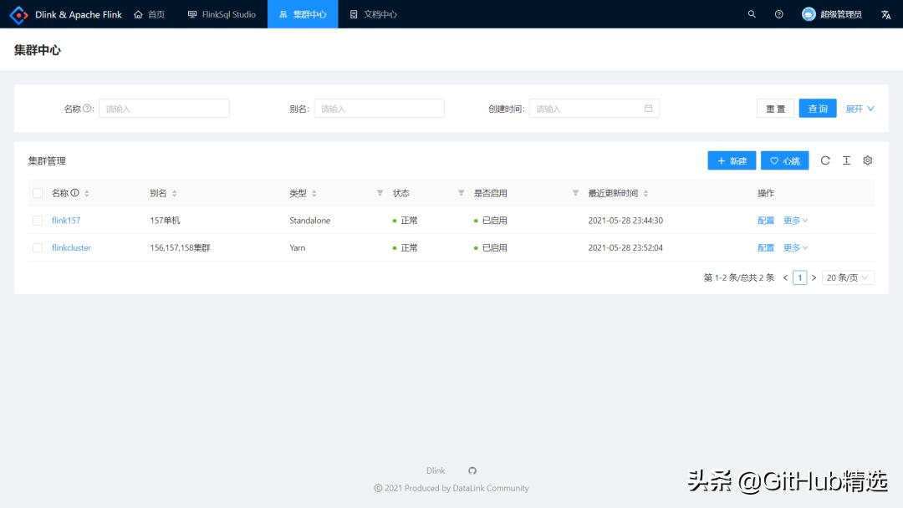
Task: Open the 是否启用 column filter icon
Action: (x=575, y=193)
